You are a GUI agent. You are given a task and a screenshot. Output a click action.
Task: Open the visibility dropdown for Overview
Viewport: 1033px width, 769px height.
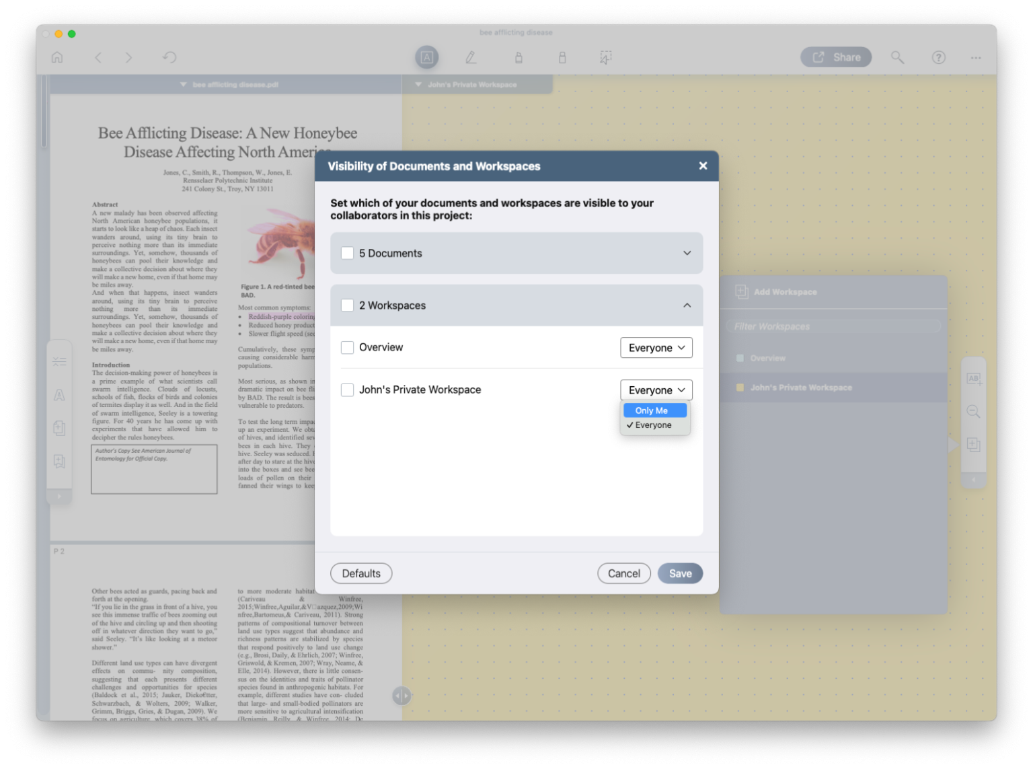[x=656, y=347]
